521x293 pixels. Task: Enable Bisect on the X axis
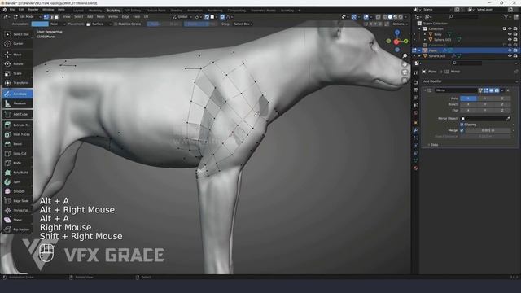pyautogui.click(x=468, y=104)
